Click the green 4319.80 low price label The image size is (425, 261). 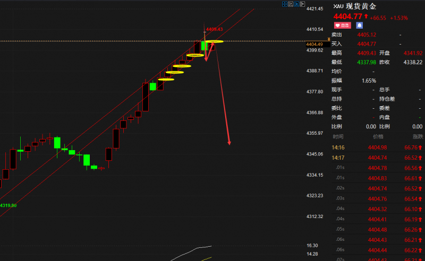tap(8, 205)
